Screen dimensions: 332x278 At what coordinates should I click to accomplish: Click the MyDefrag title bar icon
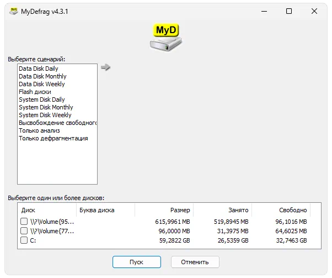(14, 11)
